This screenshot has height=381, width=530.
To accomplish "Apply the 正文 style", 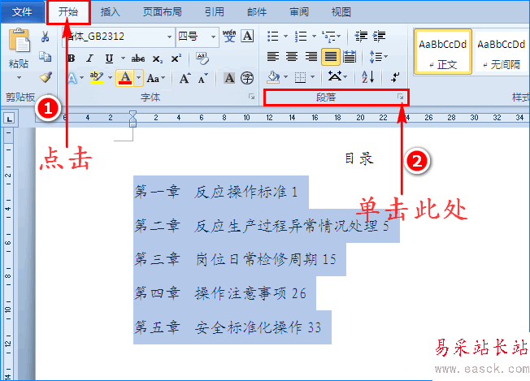I will (x=443, y=52).
